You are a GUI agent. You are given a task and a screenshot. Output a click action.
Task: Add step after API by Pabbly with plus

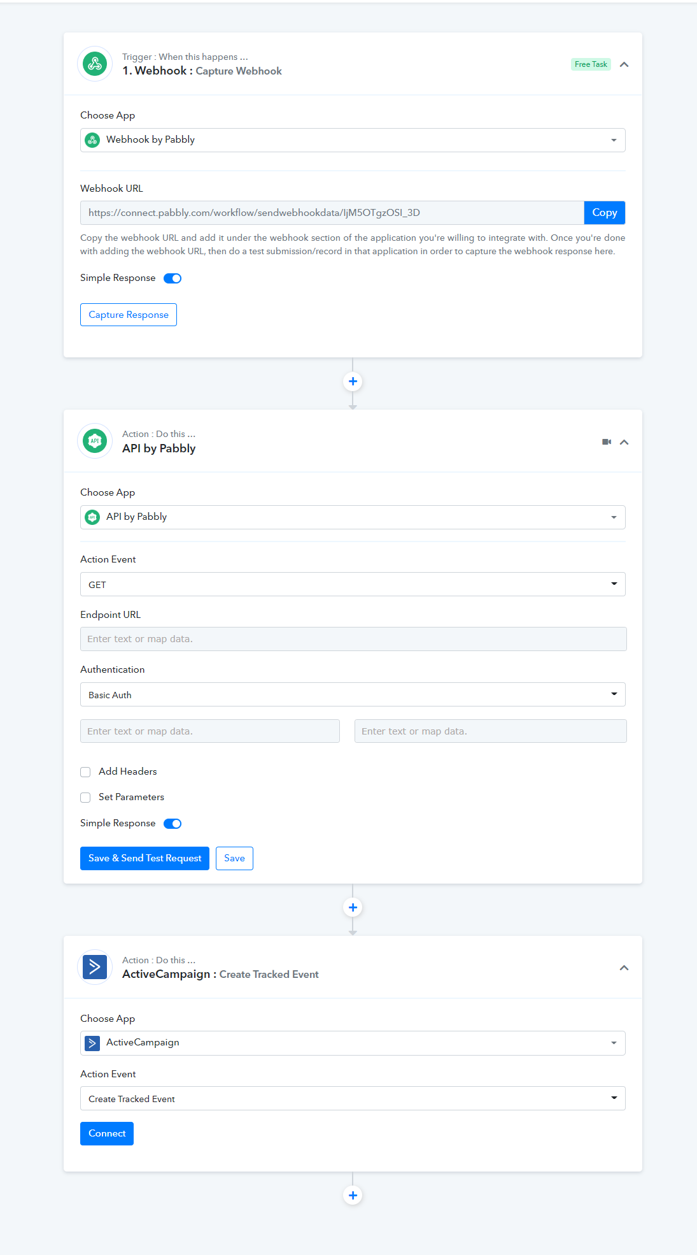[353, 907]
